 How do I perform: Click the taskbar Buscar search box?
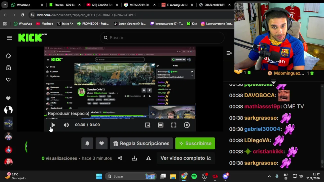(131, 176)
